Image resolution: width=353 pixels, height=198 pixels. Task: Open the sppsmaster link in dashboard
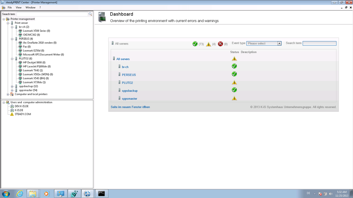[129, 99]
